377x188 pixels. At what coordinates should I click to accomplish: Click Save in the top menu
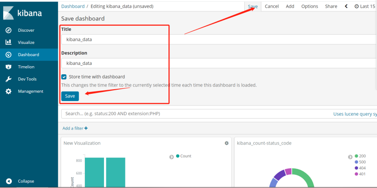(x=253, y=6)
